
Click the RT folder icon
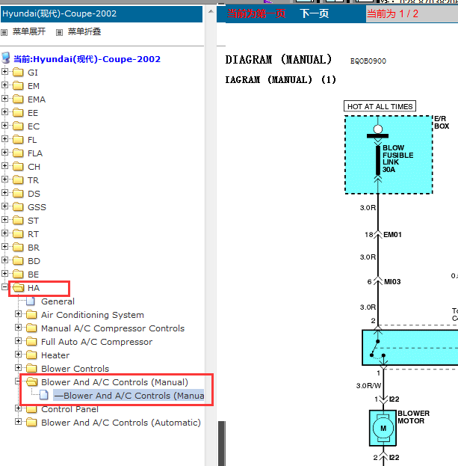pos(18,234)
